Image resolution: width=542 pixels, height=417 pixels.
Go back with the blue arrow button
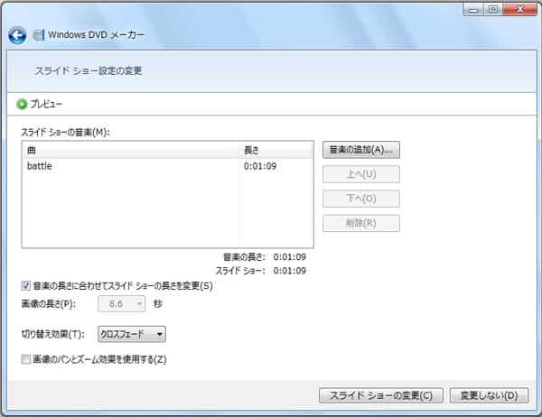point(17,35)
